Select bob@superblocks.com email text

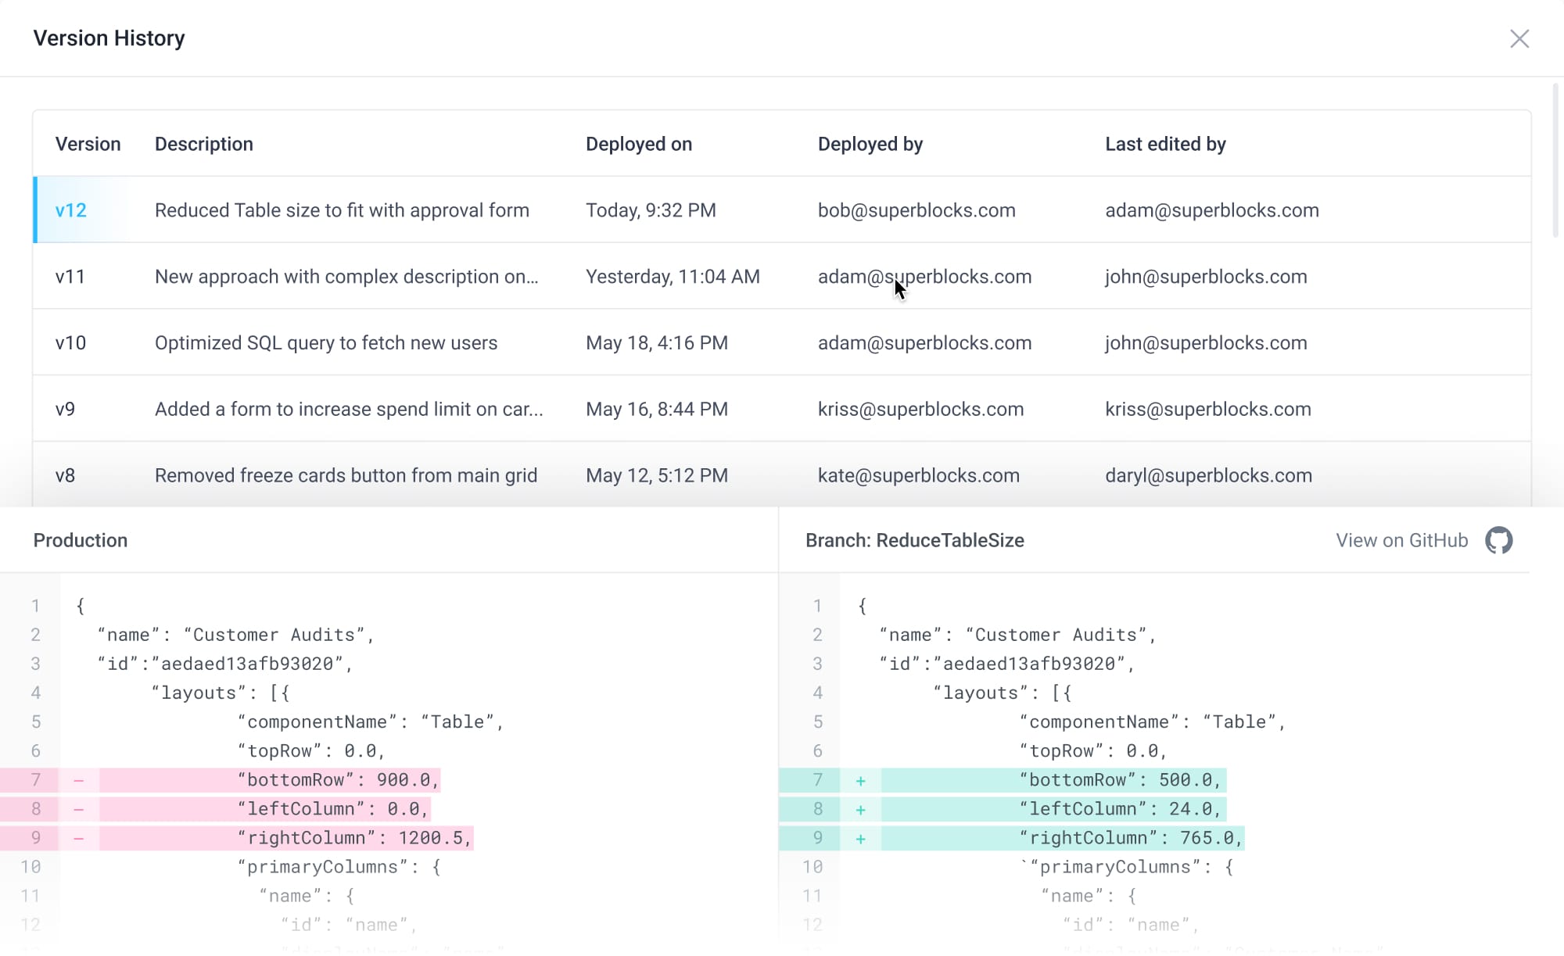click(917, 209)
